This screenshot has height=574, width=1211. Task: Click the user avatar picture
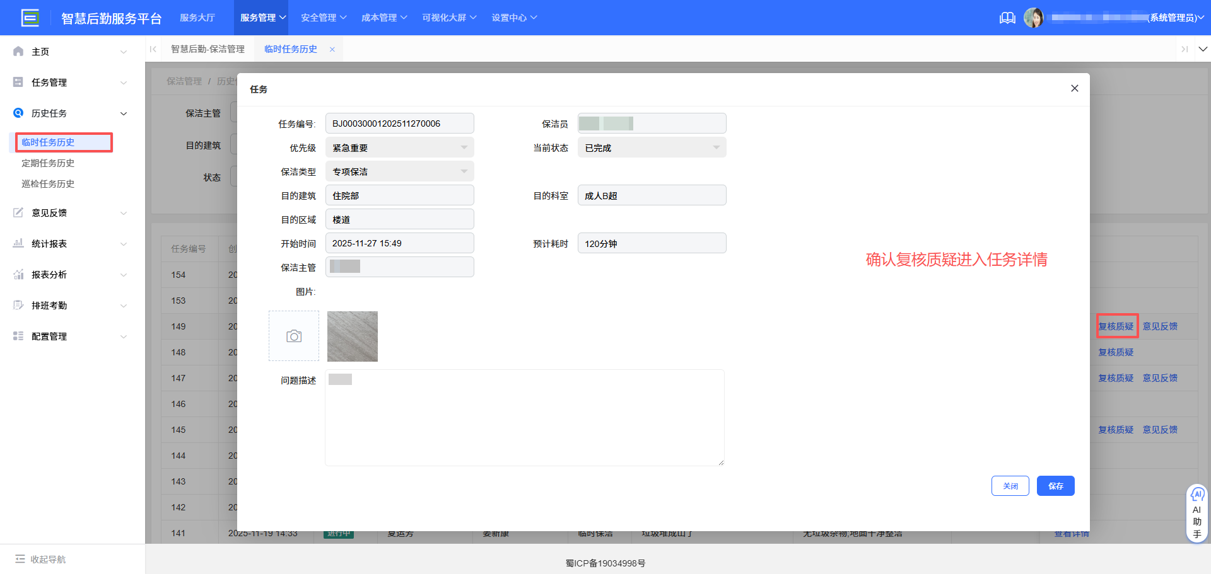coord(1033,18)
